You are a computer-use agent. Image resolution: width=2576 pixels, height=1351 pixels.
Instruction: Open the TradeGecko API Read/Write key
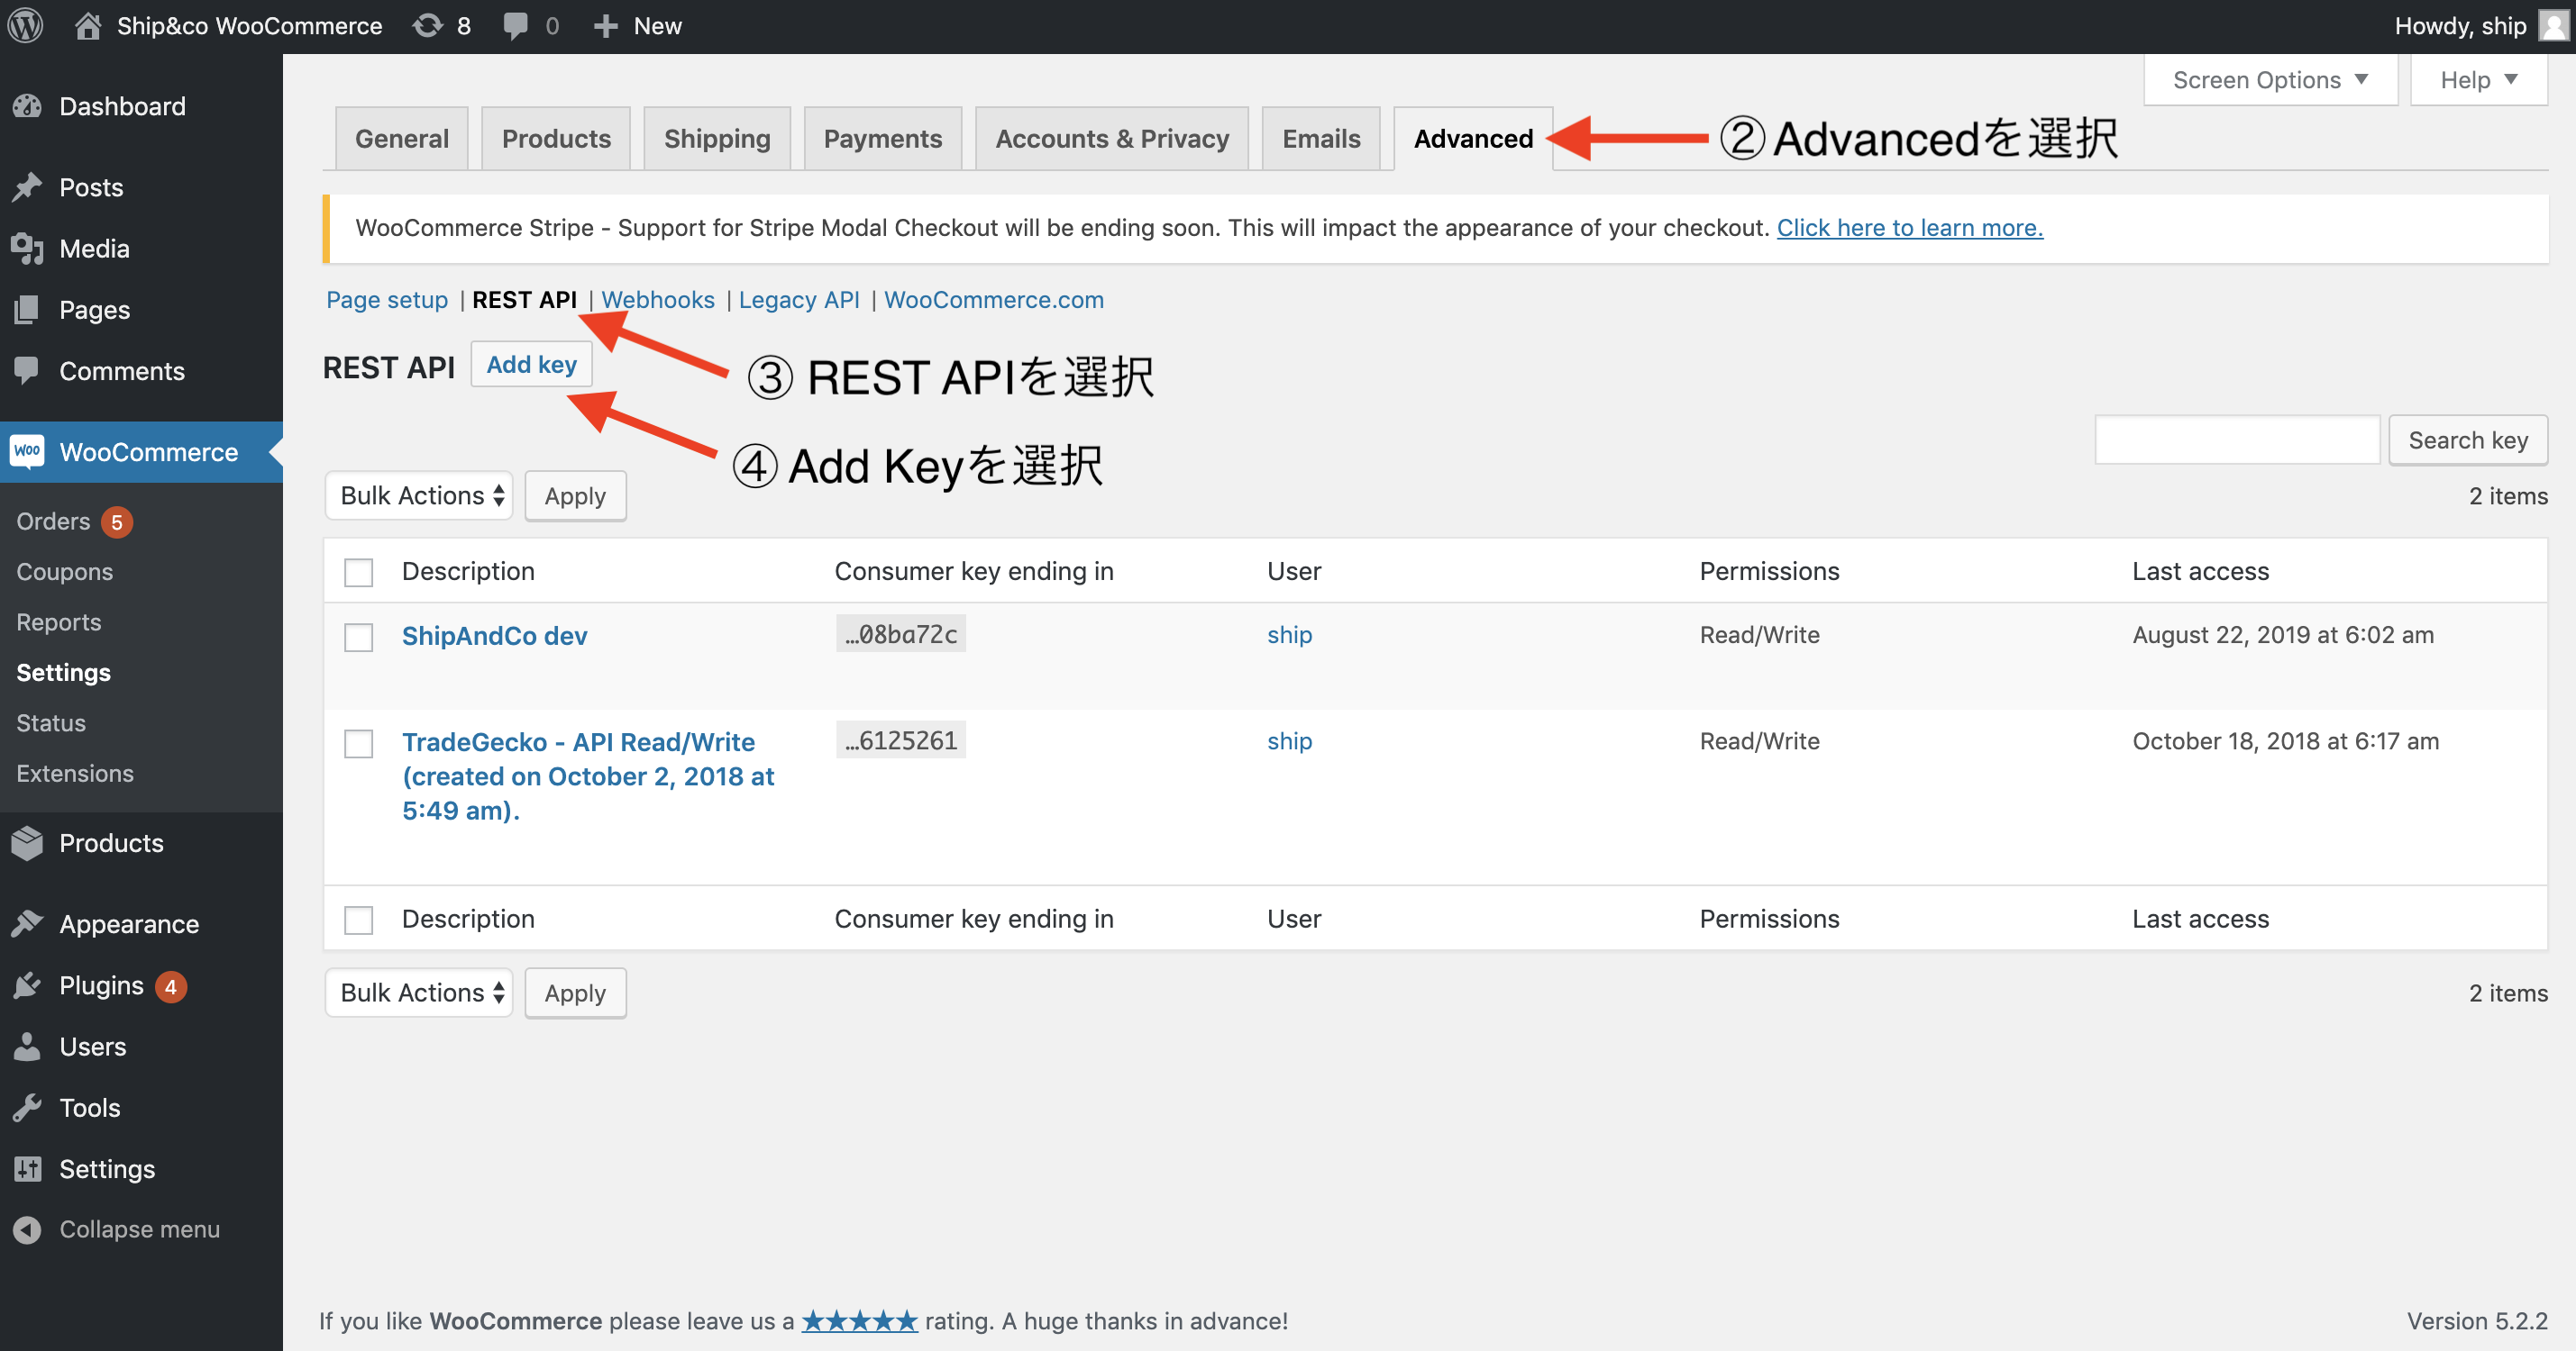[x=588, y=776]
